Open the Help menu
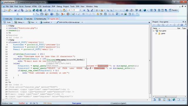This screenshot has width=188, height=106. (x=96, y=6)
